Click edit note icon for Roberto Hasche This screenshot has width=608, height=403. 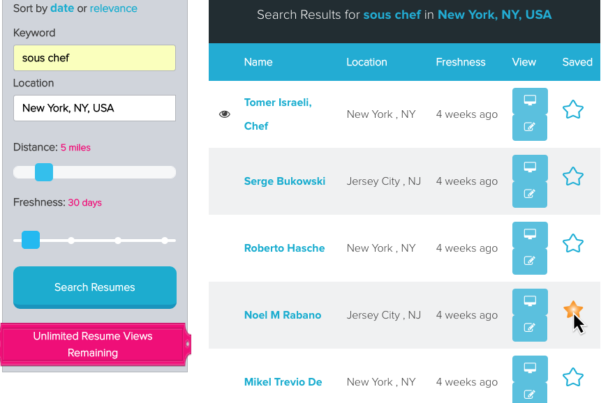(x=530, y=261)
